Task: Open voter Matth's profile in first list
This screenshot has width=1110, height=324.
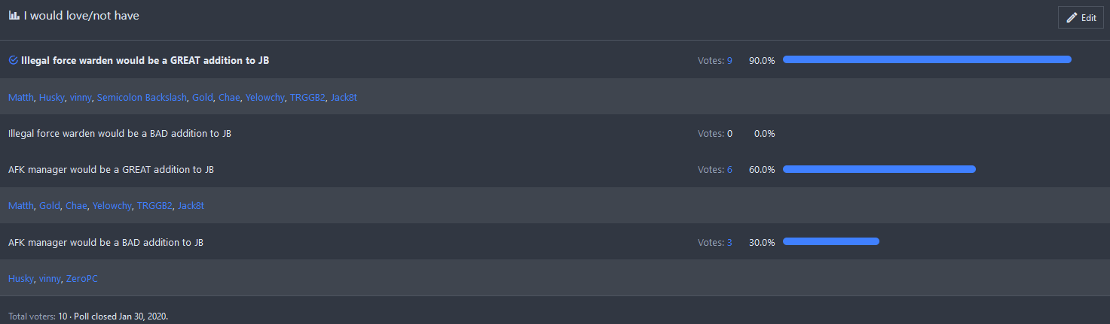Action: pyautogui.click(x=21, y=98)
